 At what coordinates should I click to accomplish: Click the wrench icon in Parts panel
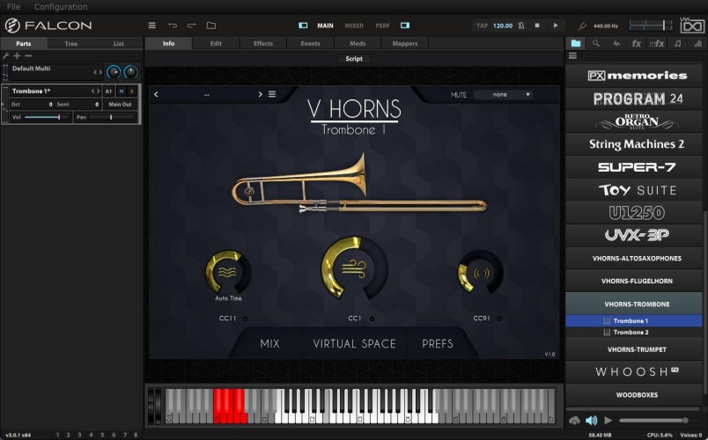pyautogui.click(x=6, y=55)
